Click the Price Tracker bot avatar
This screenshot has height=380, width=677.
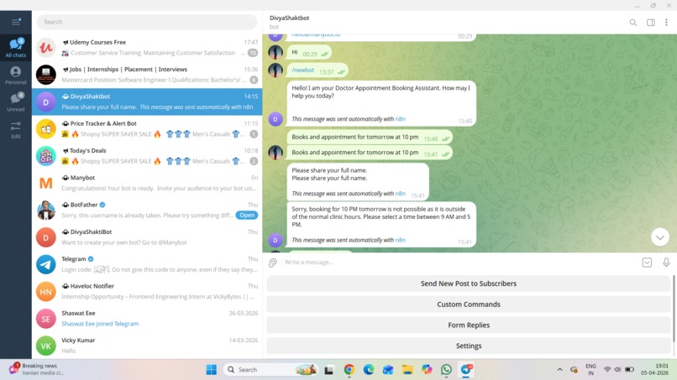click(45, 129)
